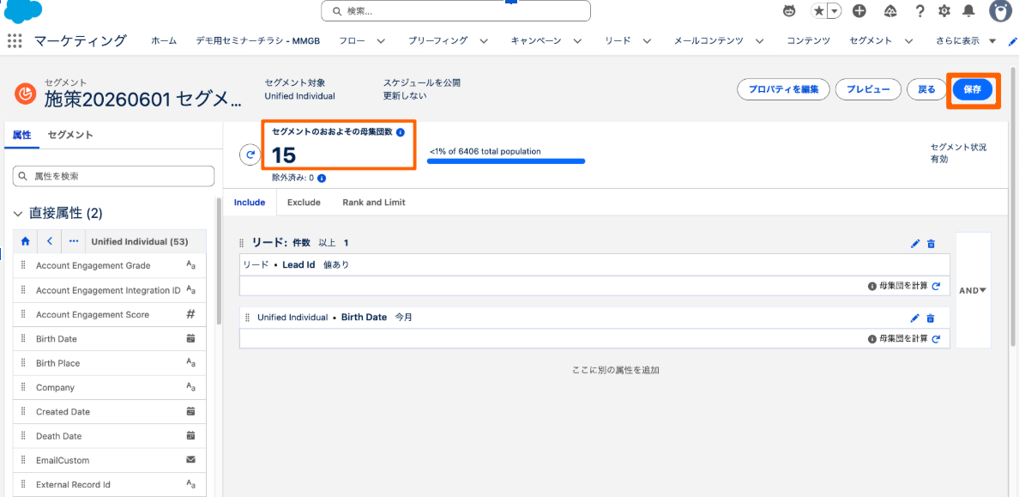Open attribute breadcrumb ellipsis menu

(74, 241)
